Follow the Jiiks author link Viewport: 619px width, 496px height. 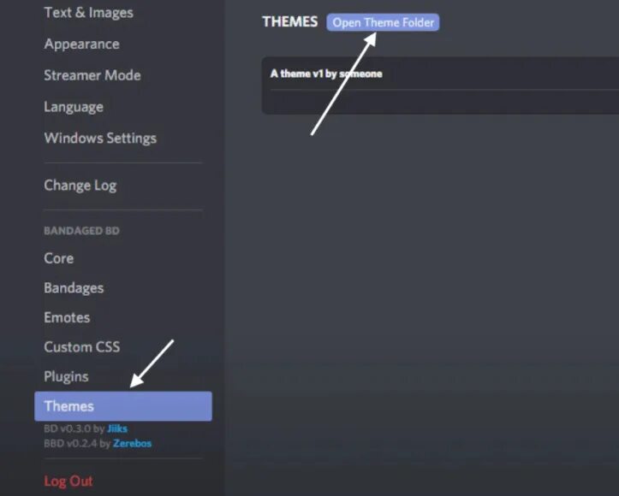[x=117, y=428]
